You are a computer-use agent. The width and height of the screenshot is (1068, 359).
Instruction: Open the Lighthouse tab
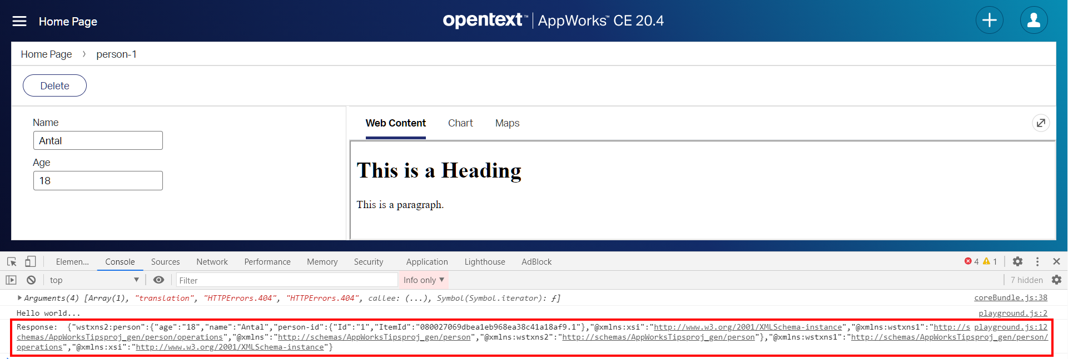tap(485, 262)
